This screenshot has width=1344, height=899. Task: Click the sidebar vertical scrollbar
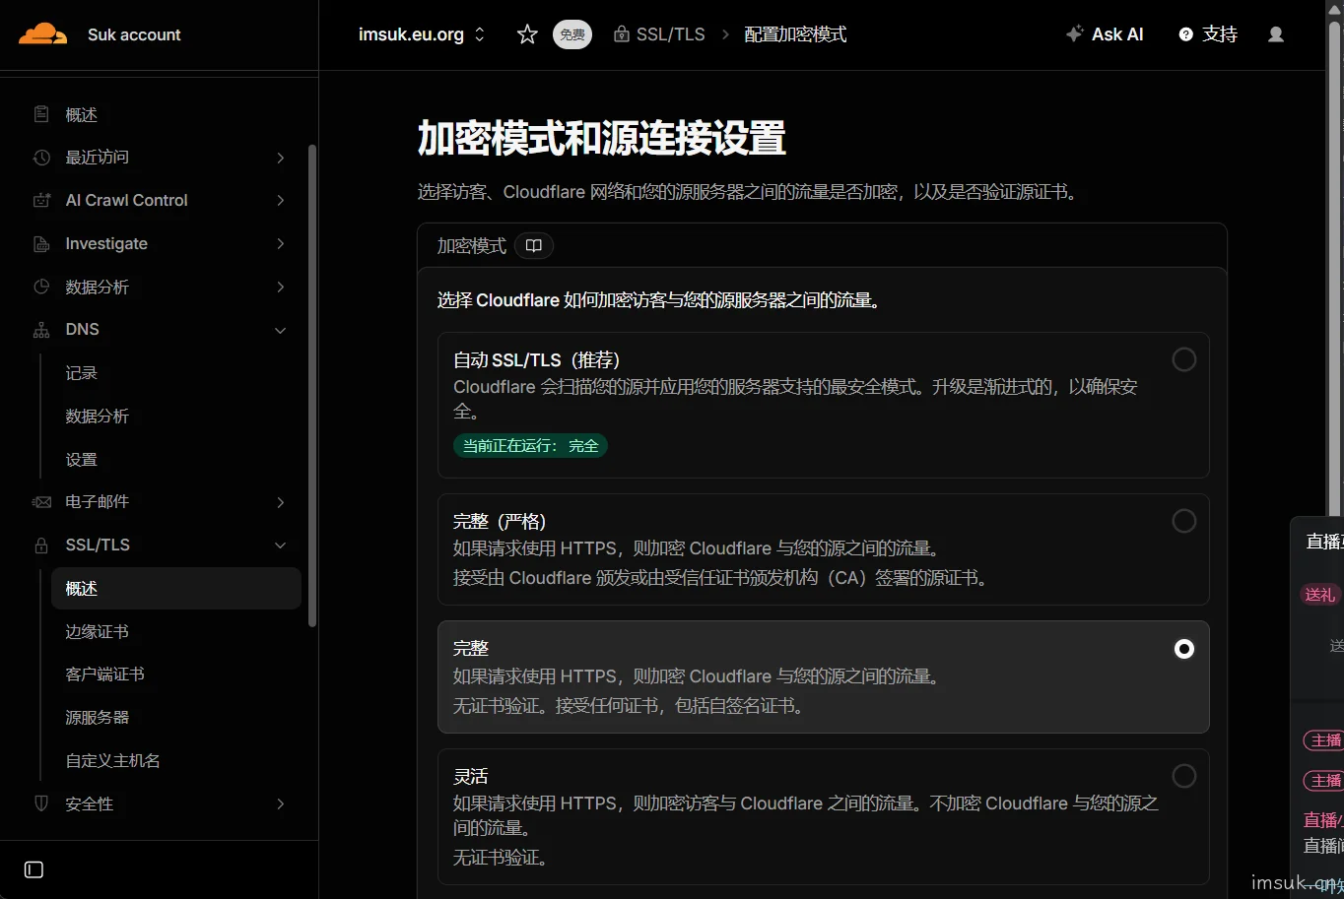(x=312, y=386)
